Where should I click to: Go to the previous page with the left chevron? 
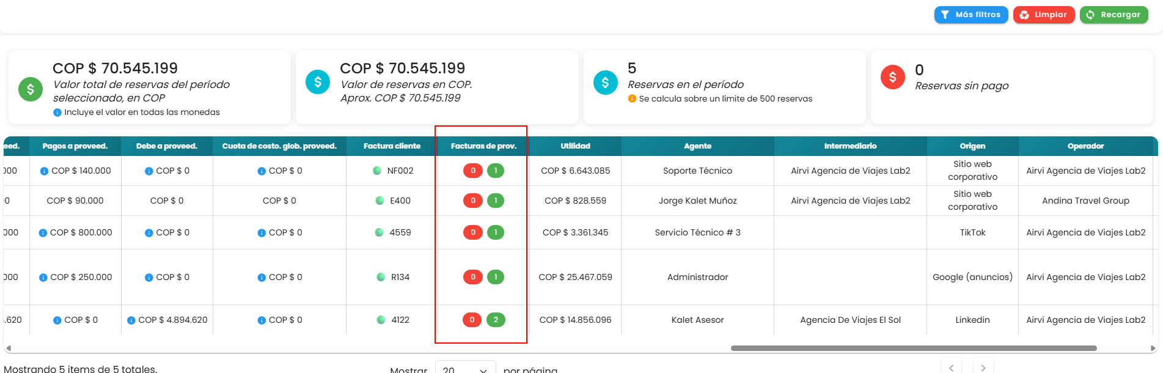pos(952,367)
